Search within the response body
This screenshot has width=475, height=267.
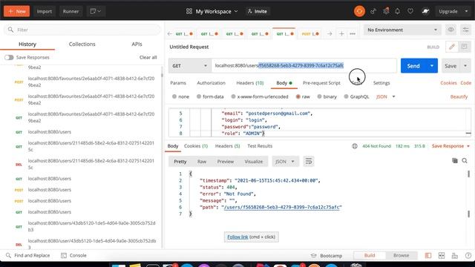465,161
